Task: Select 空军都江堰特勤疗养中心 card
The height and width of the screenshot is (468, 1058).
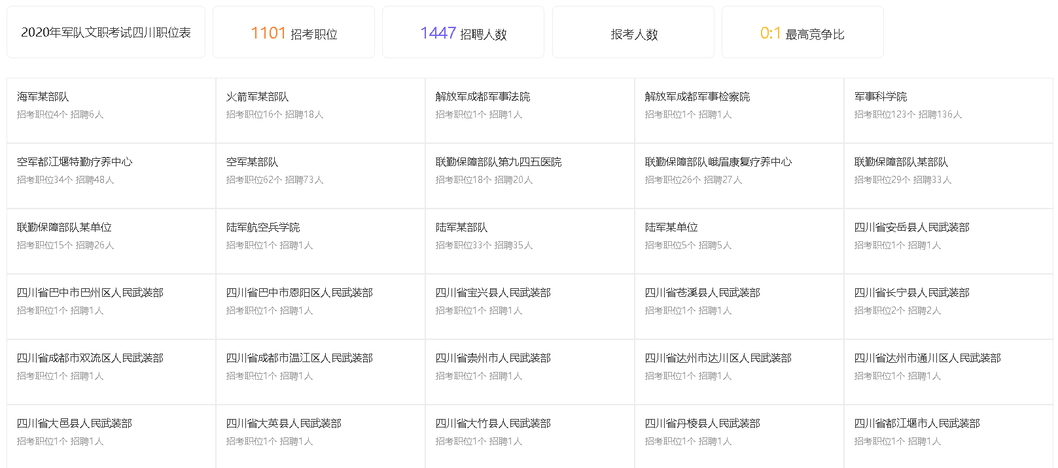Action: point(111,175)
